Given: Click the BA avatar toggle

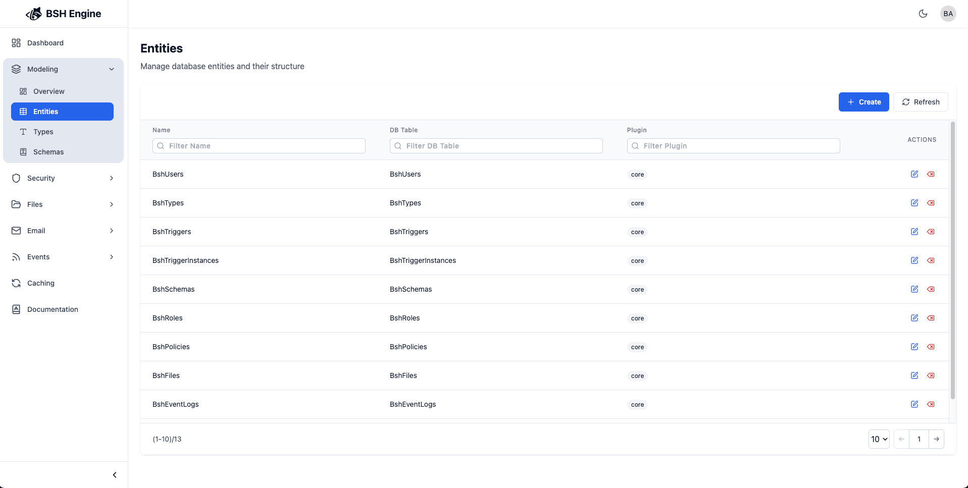Looking at the screenshot, I should [948, 14].
